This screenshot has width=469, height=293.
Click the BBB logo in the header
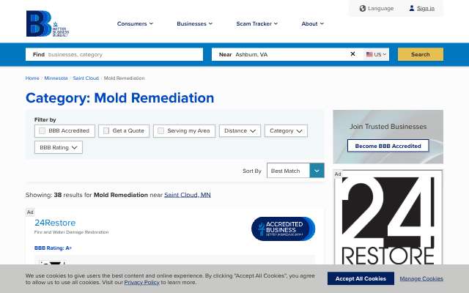[48, 23]
